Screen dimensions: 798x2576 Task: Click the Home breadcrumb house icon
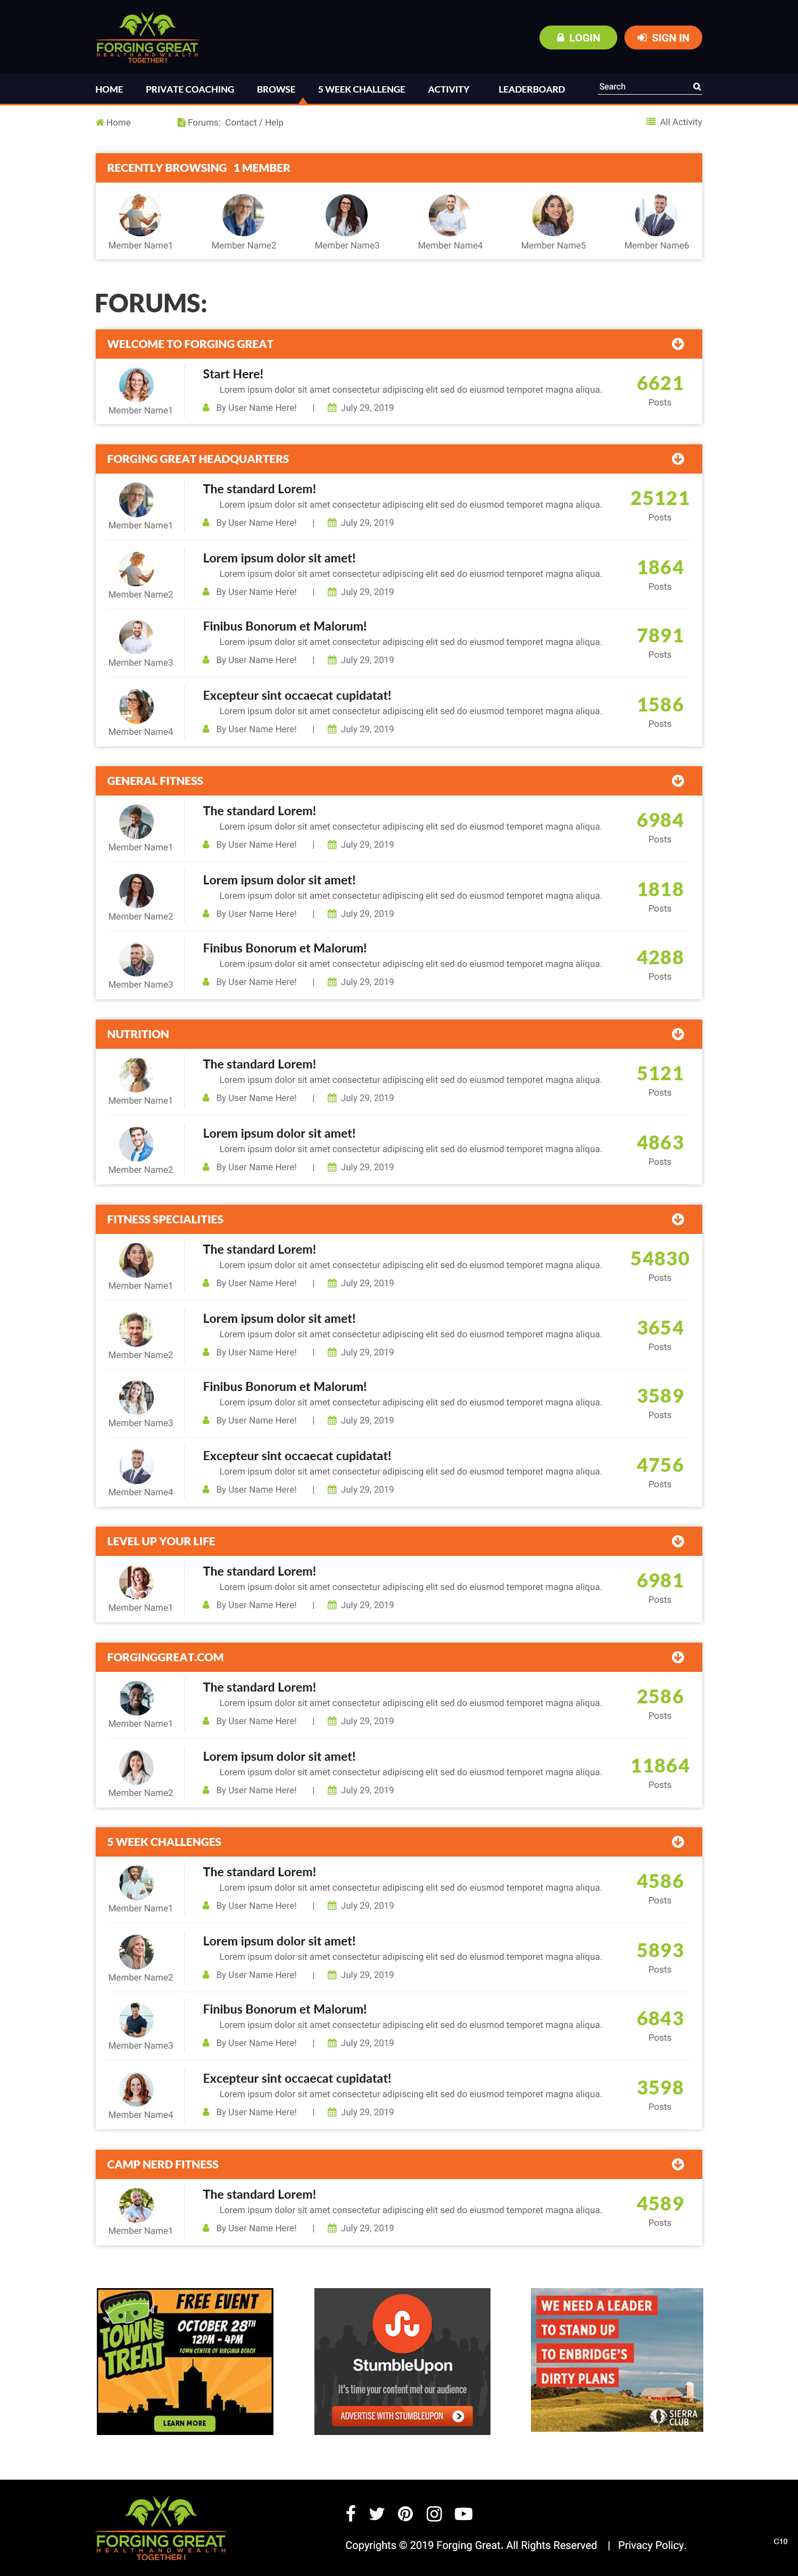tap(100, 123)
